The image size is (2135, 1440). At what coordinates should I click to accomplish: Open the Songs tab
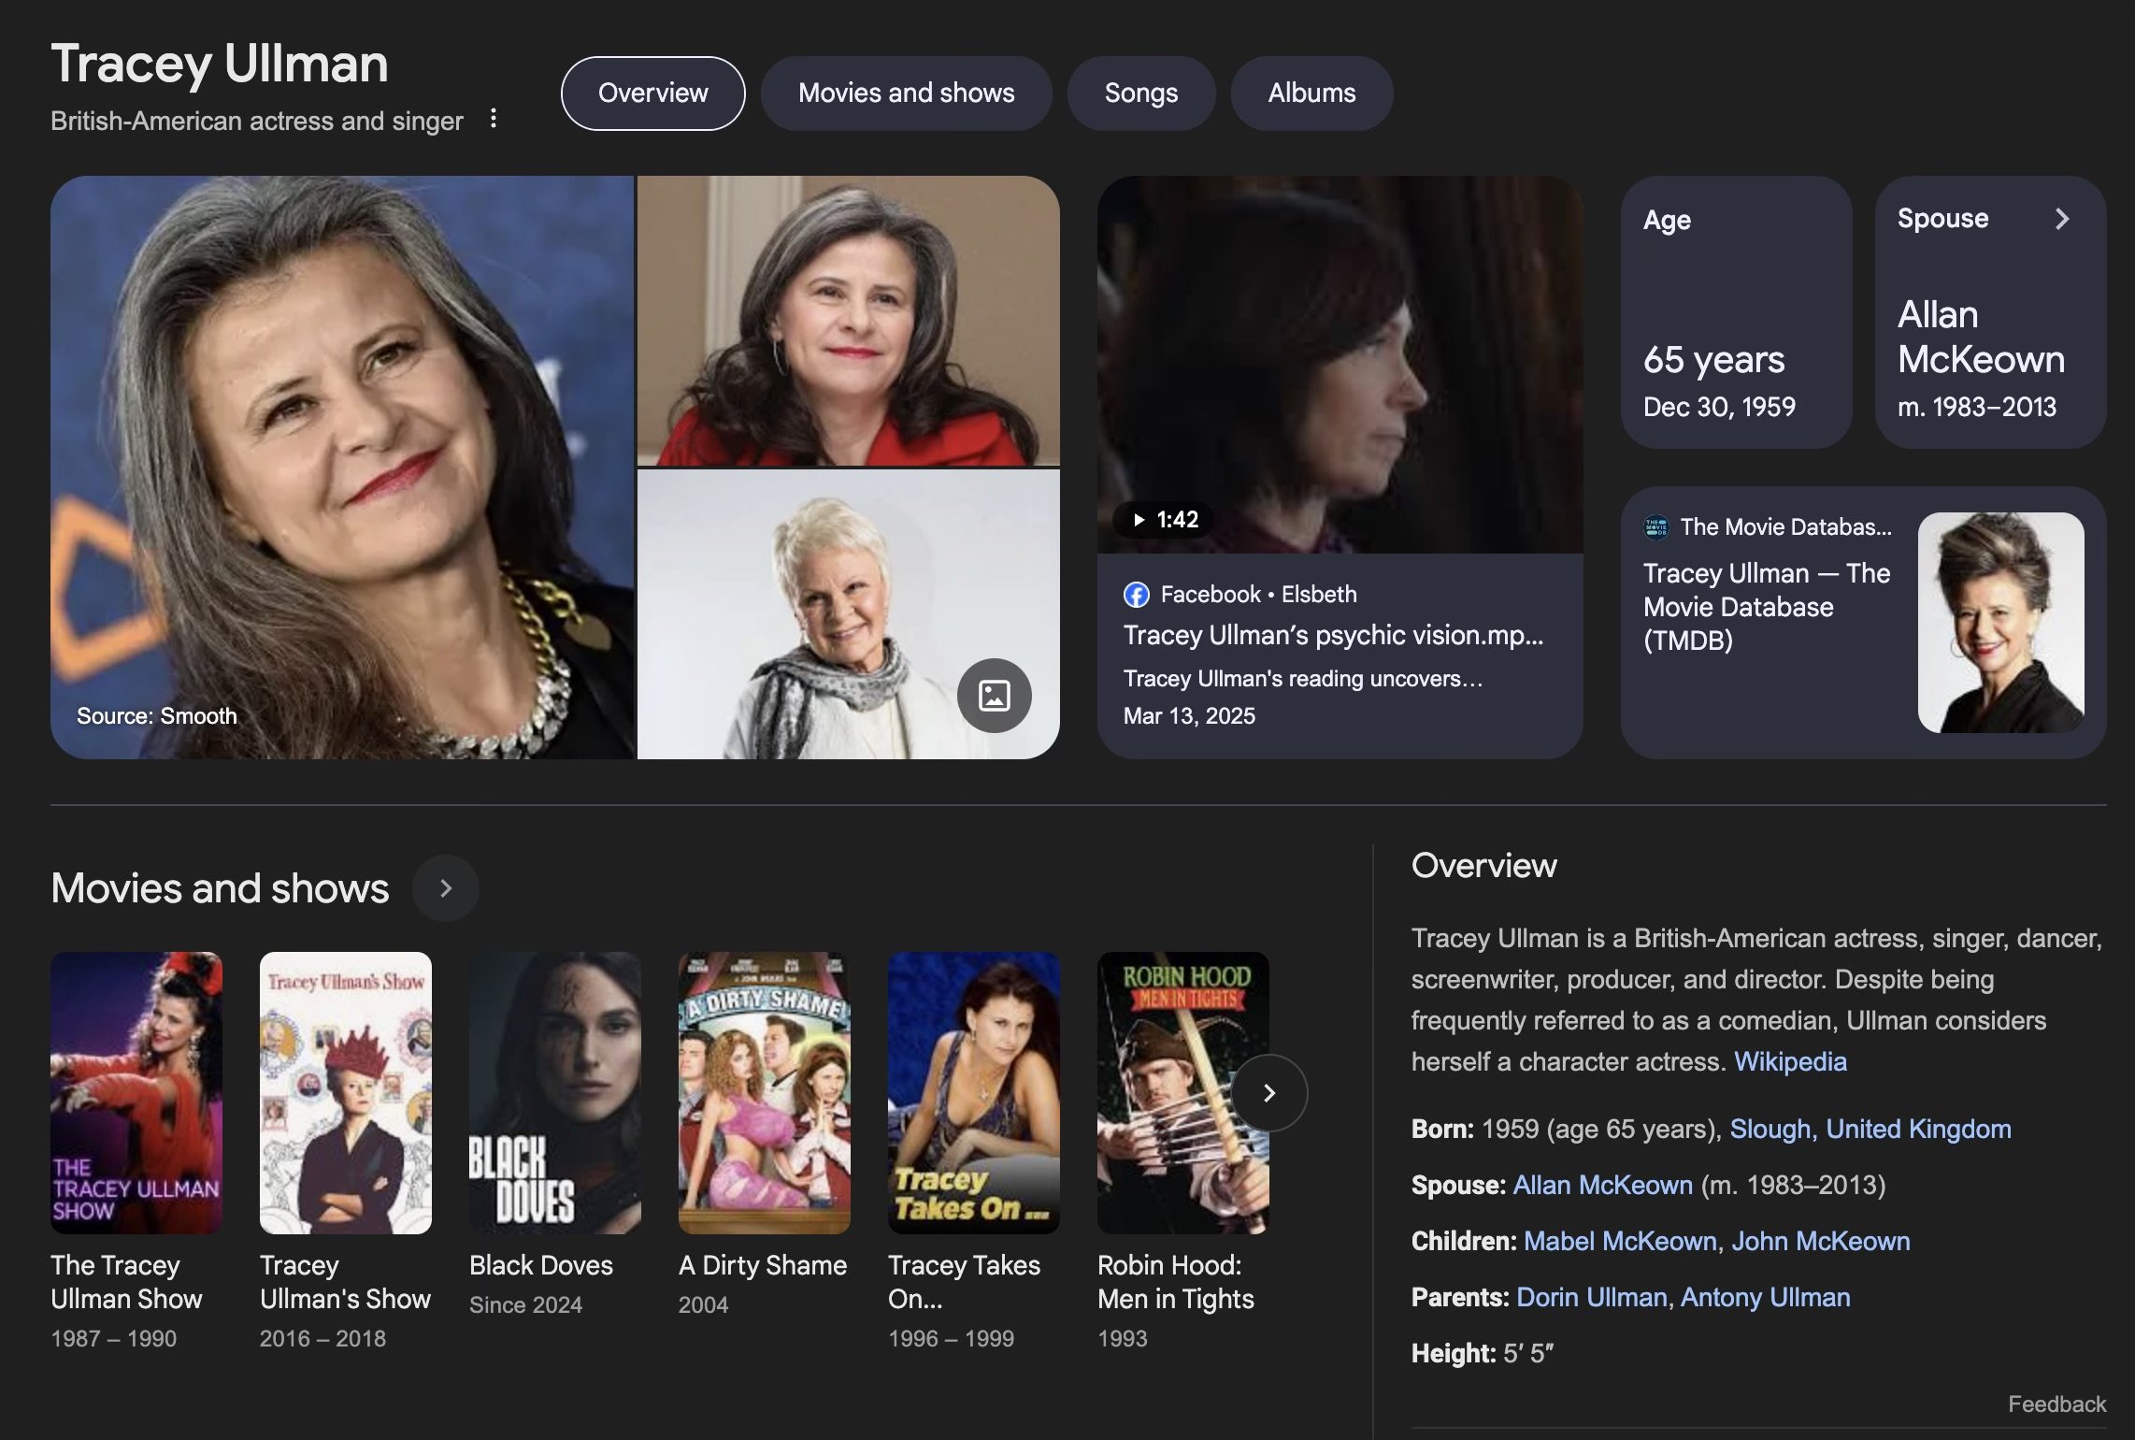[1140, 94]
